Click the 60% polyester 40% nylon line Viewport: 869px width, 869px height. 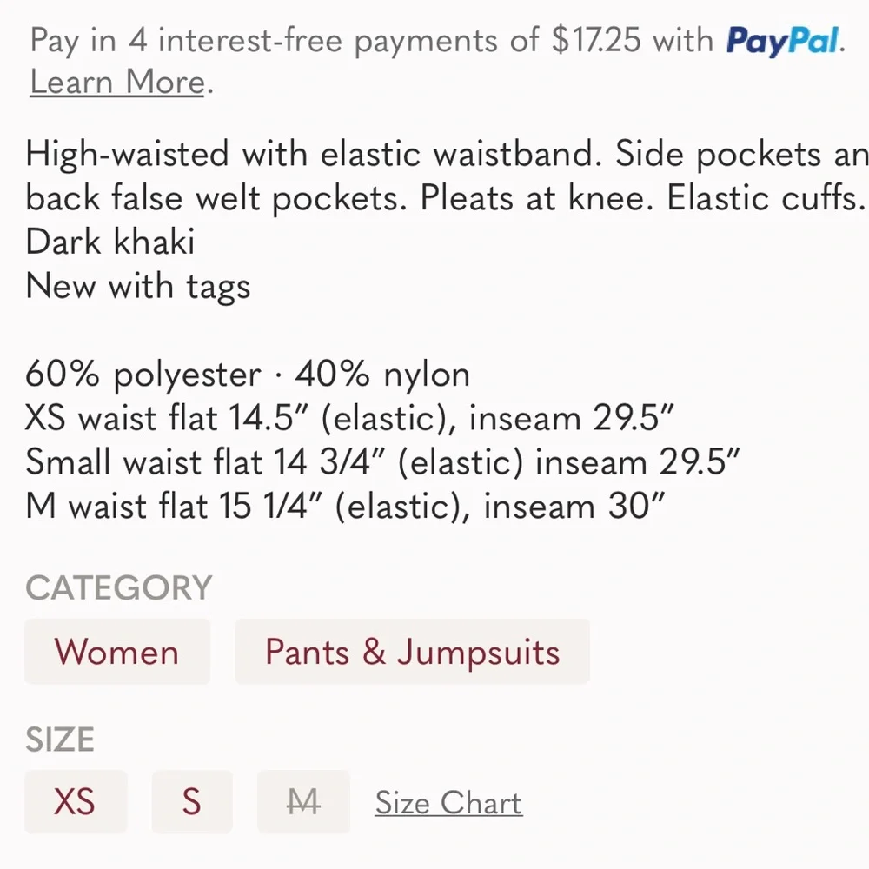pos(248,375)
